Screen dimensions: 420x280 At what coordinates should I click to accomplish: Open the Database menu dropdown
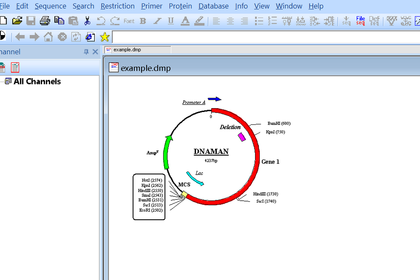pos(213,6)
